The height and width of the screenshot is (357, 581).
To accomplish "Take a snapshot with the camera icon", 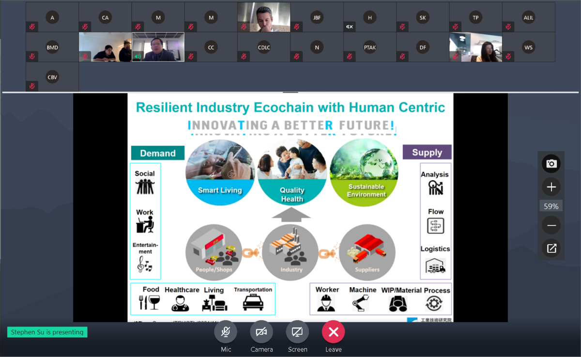I will click(x=551, y=164).
